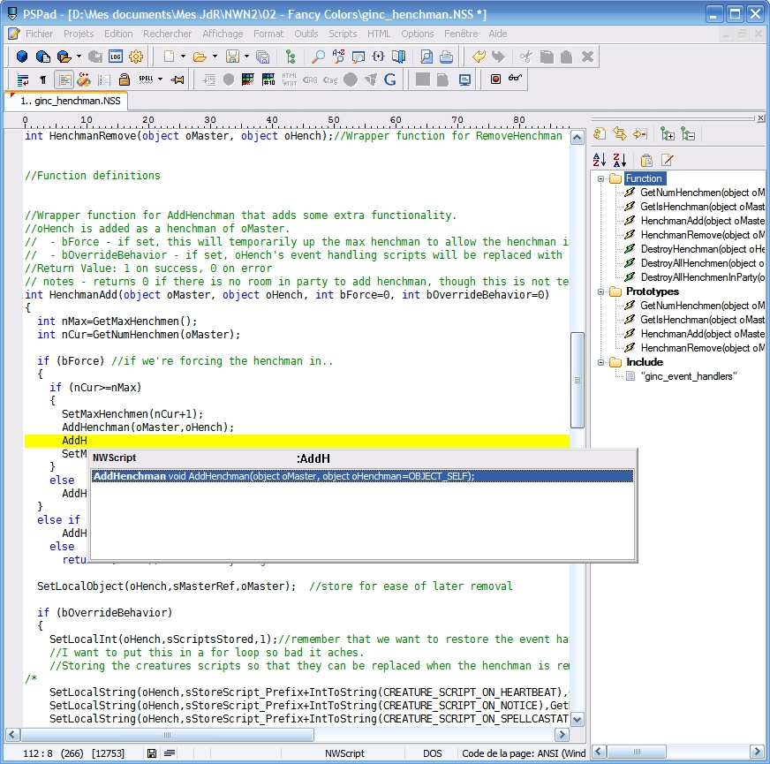Image resolution: width=770 pixels, height=764 pixels.
Task: Jump to HenchmanRemove under Function folder
Action: click(702, 235)
